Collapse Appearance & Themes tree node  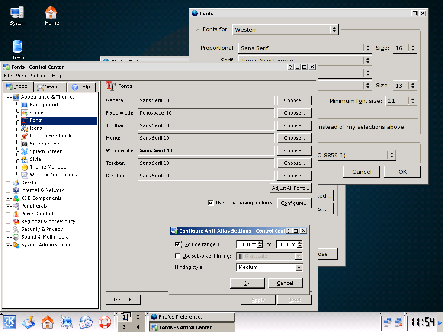8,97
